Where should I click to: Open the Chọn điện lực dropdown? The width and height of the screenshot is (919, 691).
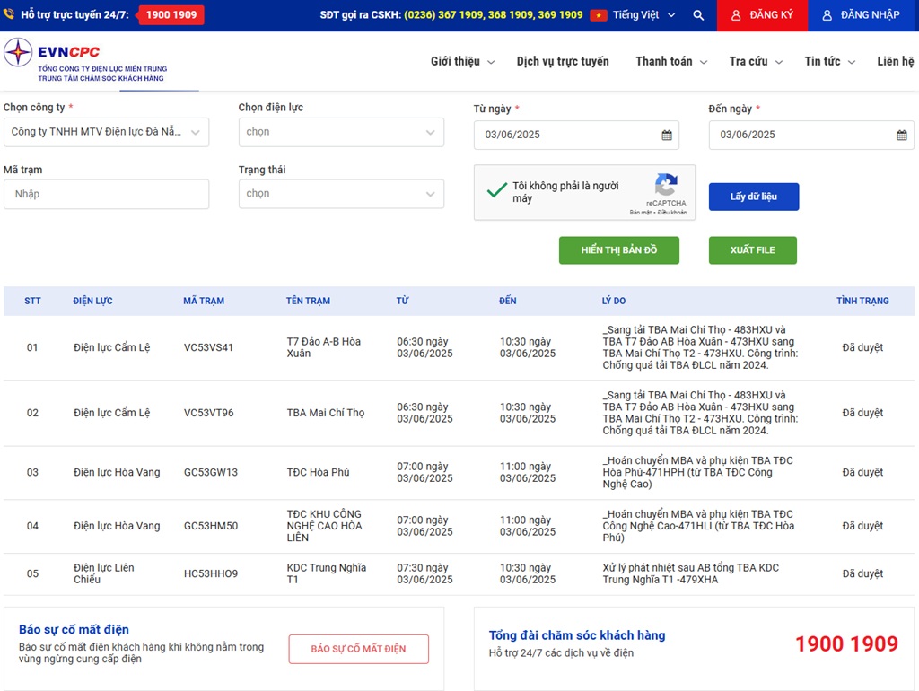(x=341, y=132)
